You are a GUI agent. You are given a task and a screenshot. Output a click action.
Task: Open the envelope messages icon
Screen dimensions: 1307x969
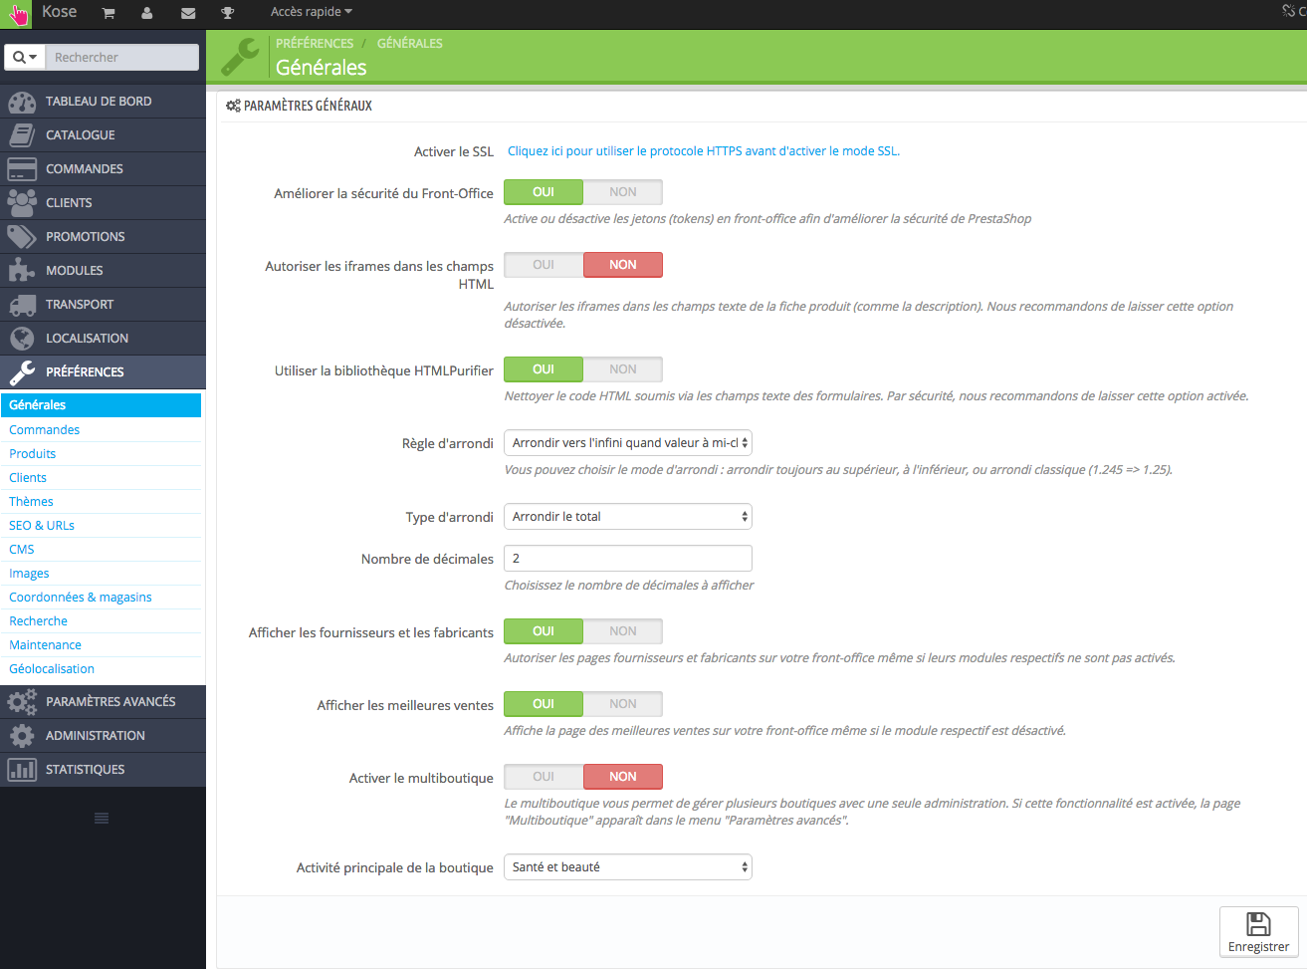coord(188,13)
